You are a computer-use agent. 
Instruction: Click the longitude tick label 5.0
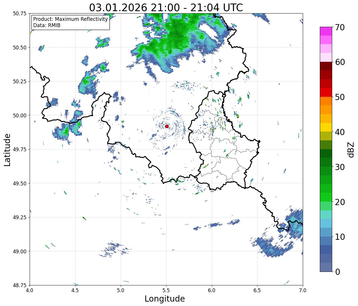(x=121, y=290)
